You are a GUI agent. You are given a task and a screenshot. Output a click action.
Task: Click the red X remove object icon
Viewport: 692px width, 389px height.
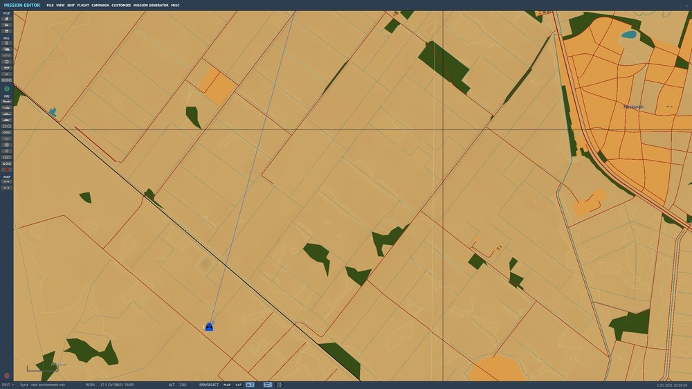pos(7,170)
